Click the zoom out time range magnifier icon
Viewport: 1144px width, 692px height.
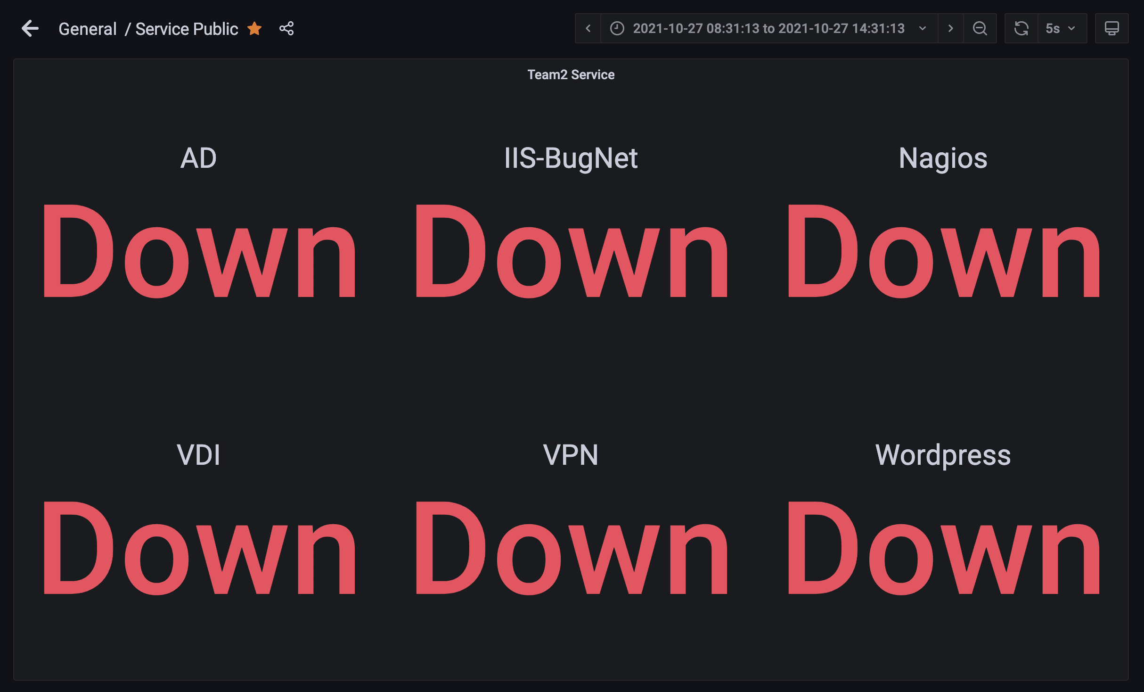click(x=980, y=28)
